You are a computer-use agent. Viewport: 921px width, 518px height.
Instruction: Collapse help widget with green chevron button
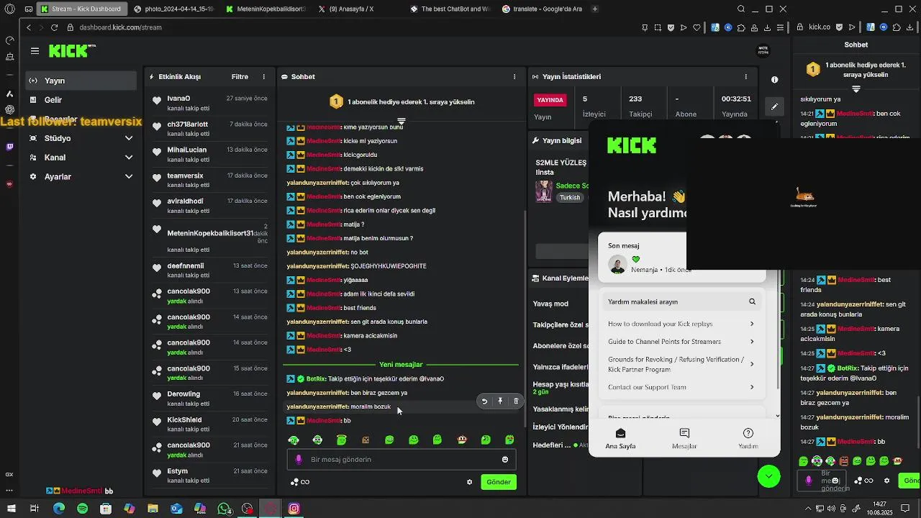point(768,476)
